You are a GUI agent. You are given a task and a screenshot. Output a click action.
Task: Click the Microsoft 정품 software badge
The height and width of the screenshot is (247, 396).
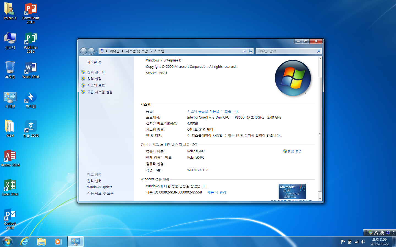click(292, 191)
